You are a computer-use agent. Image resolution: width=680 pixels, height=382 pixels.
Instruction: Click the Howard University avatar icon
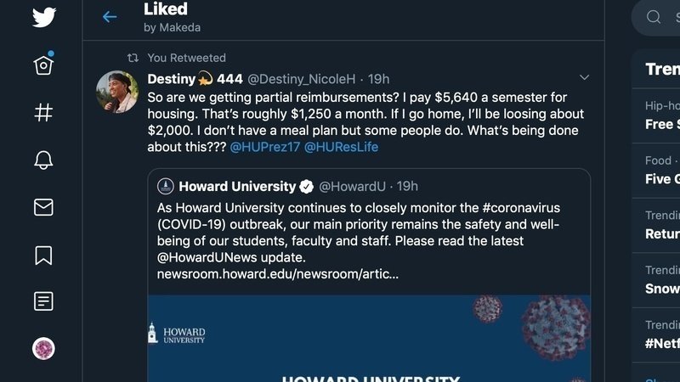[x=166, y=186]
